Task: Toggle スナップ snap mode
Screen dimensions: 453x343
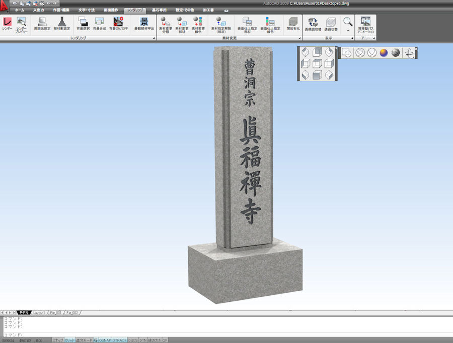Action: 58,340
